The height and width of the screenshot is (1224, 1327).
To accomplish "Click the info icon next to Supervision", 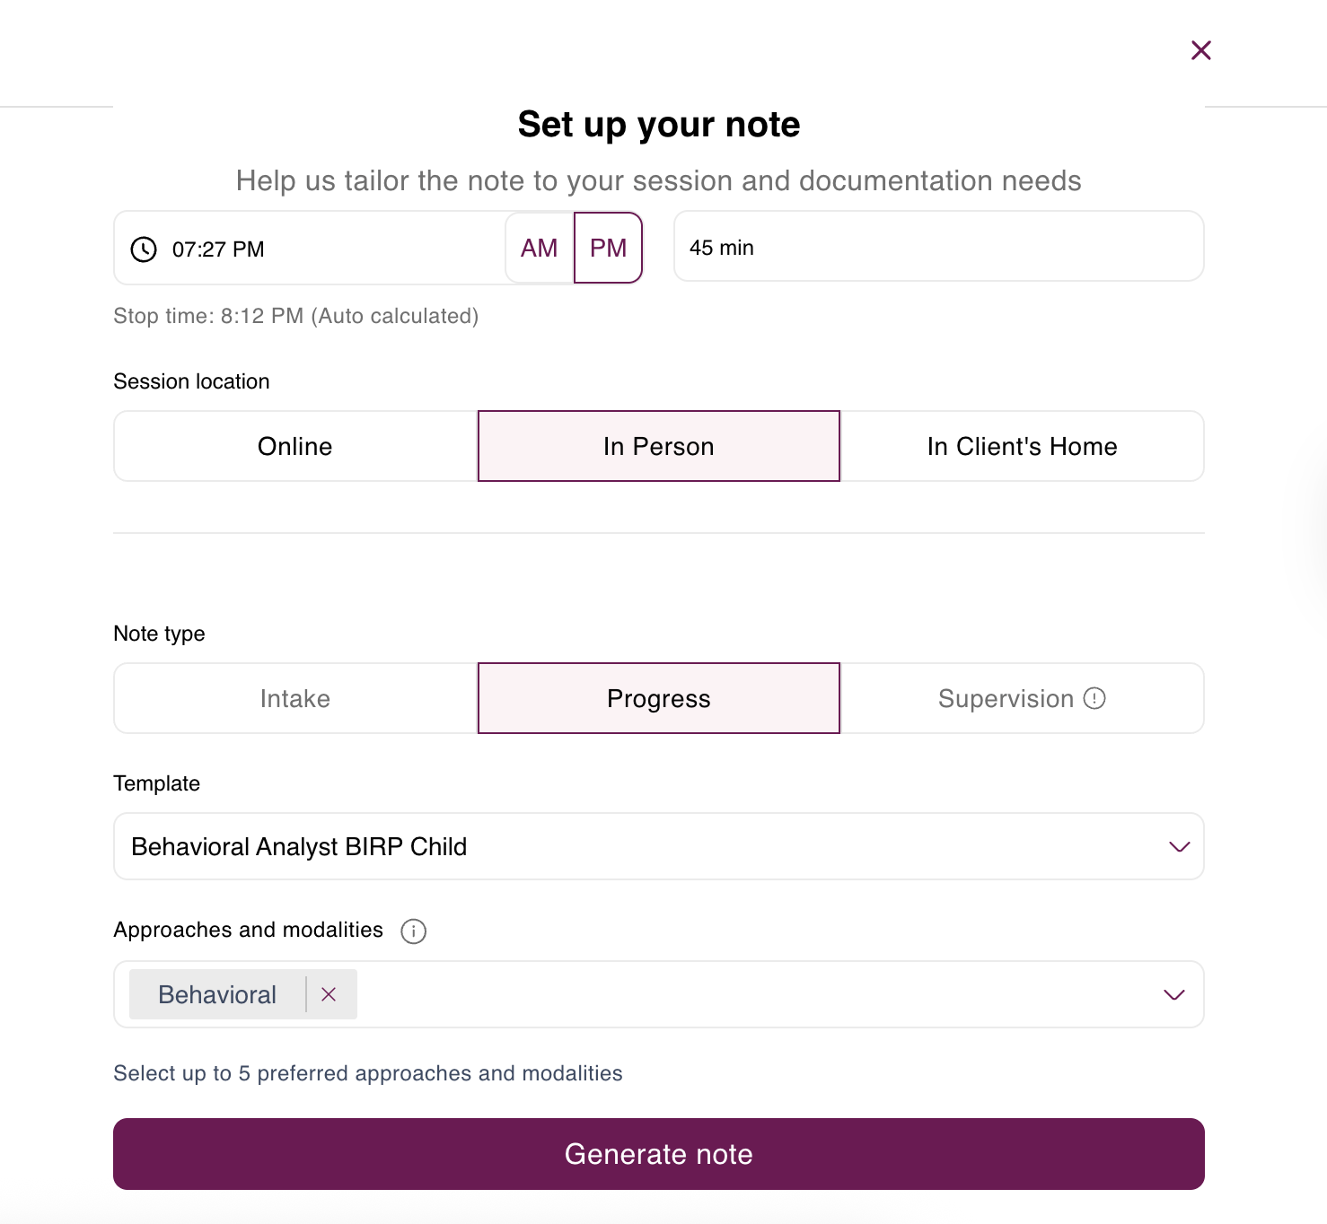I will click(x=1094, y=698).
